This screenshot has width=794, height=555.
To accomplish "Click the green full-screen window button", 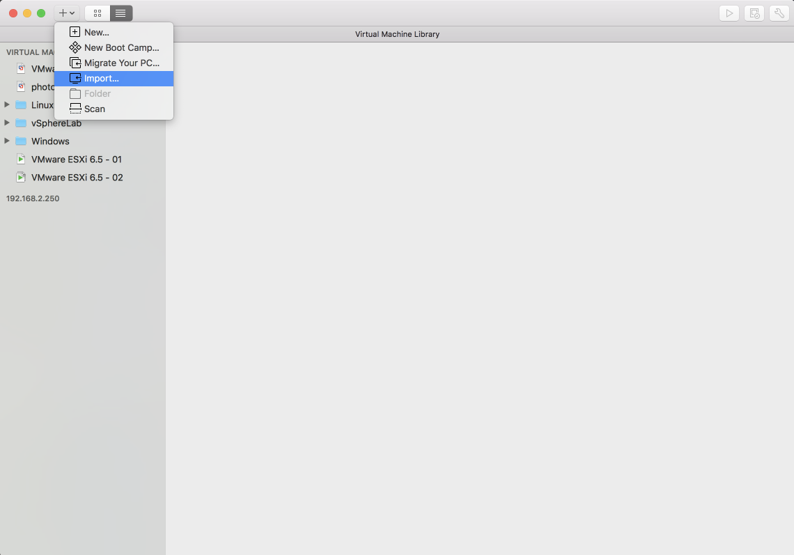I will [x=41, y=13].
